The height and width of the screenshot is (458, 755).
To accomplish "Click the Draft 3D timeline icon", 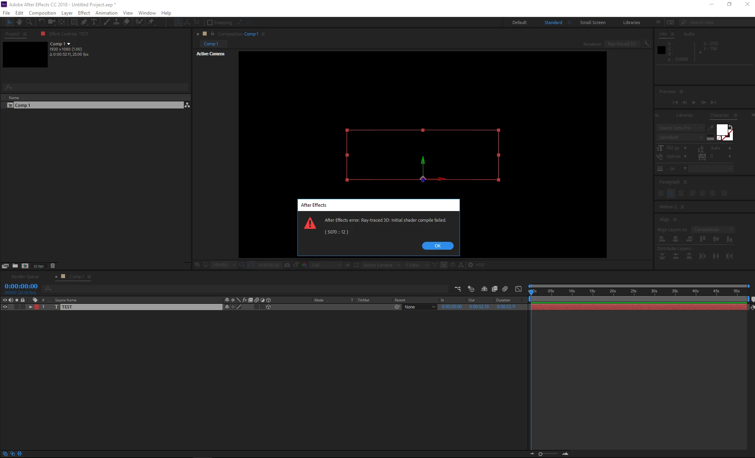I will coord(471,289).
